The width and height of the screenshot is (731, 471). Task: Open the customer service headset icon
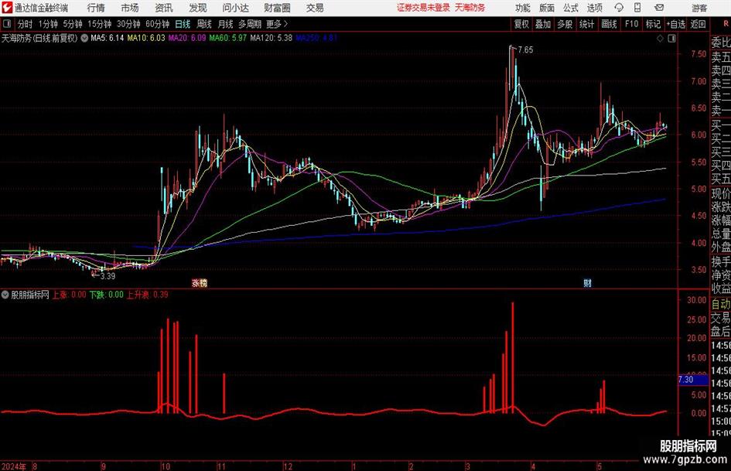click(x=619, y=8)
